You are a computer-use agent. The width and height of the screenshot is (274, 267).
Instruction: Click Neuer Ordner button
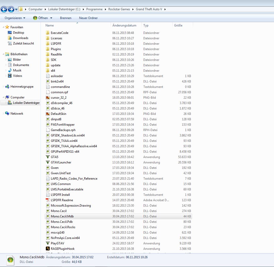tap(88, 18)
